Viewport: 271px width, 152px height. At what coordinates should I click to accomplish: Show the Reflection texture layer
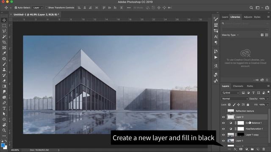point(223,111)
